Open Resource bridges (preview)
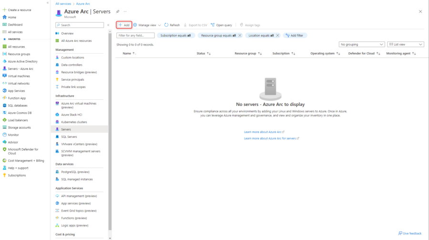The height and width of the screenshot is (240, 429). point(80,72)
